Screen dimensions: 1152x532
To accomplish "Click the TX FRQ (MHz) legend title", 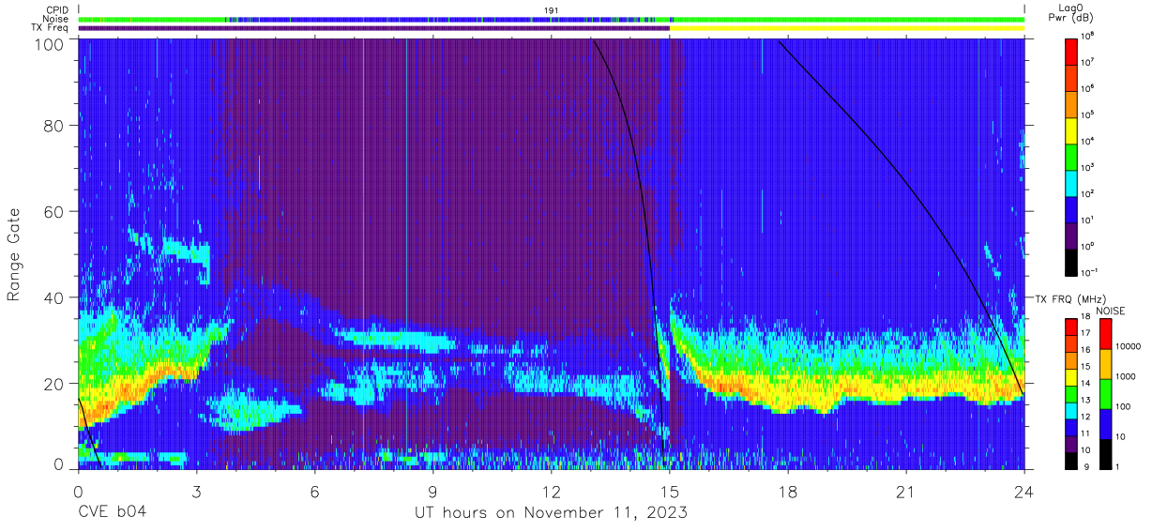I will click(x=1069, y=298).
